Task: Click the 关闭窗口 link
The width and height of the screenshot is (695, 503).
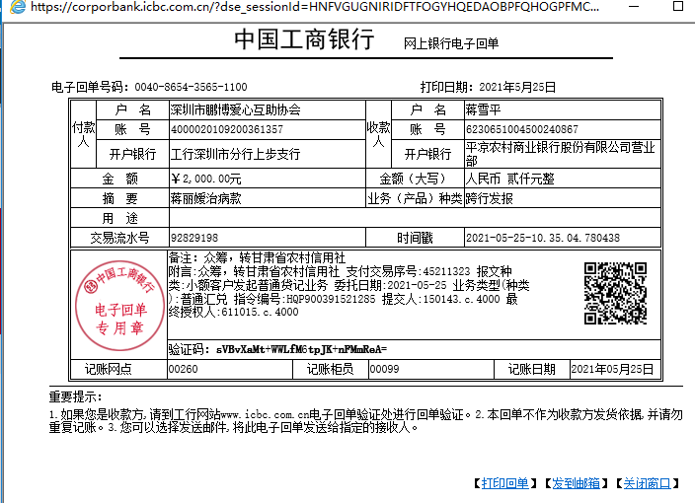Action: pyautogui.click(x=648, y=483)
